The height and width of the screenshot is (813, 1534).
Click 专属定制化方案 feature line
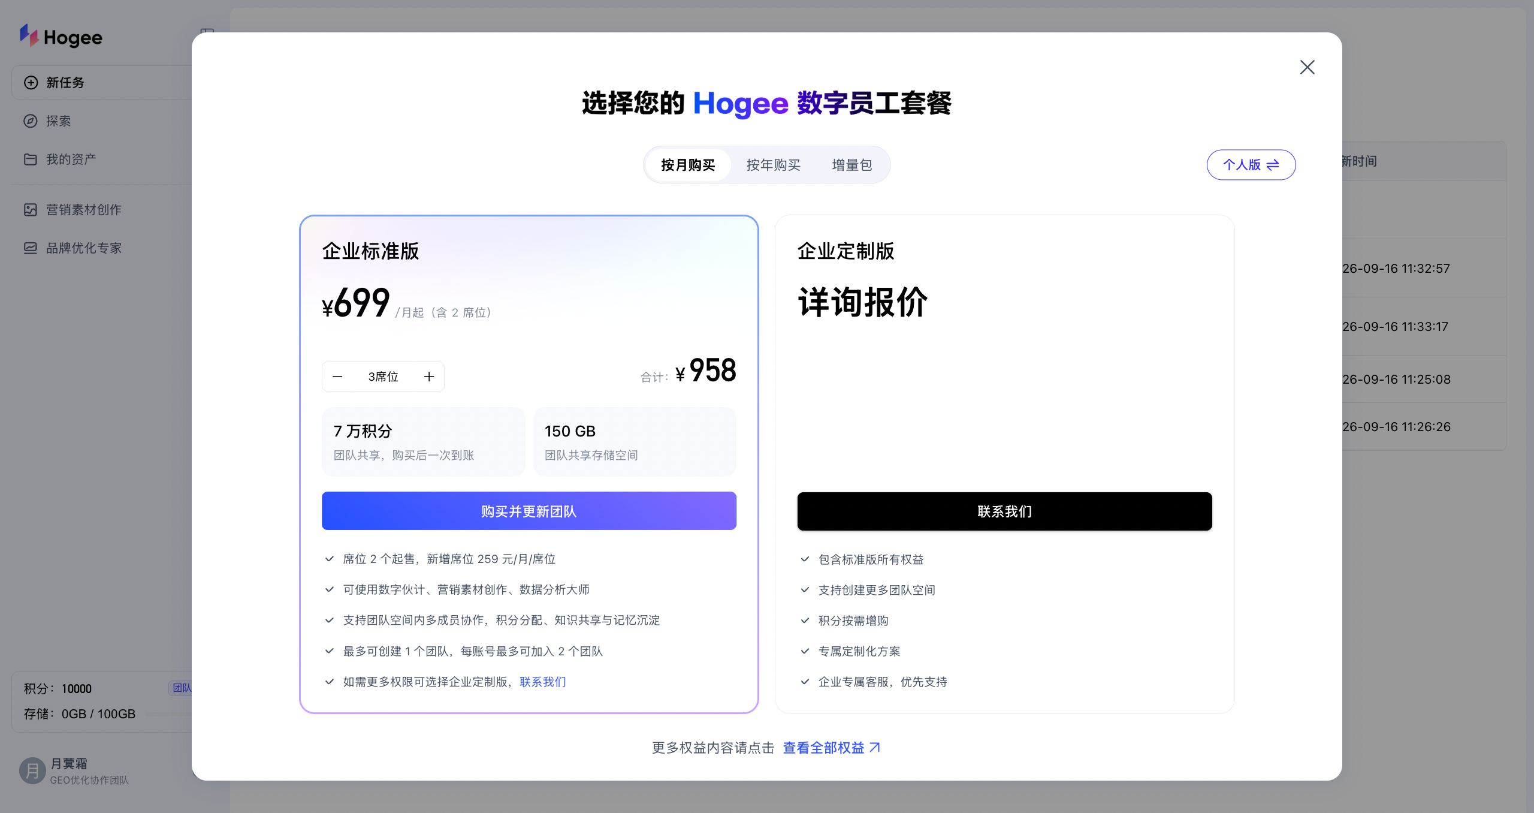point(859,651)
